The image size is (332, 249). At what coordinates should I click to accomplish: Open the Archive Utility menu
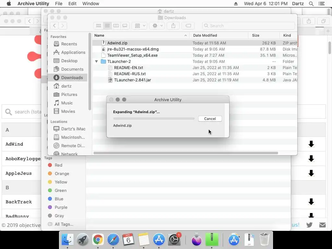(33, 4)
